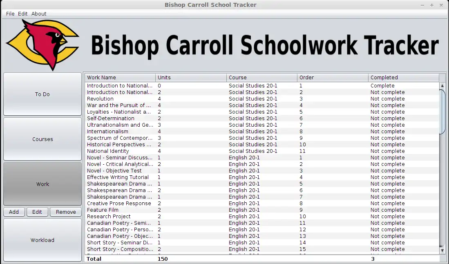Viewport: 449px width, 264px height.
Task: Select the 'Short Story - Seminar Di...' row
Action: point(262,243)
